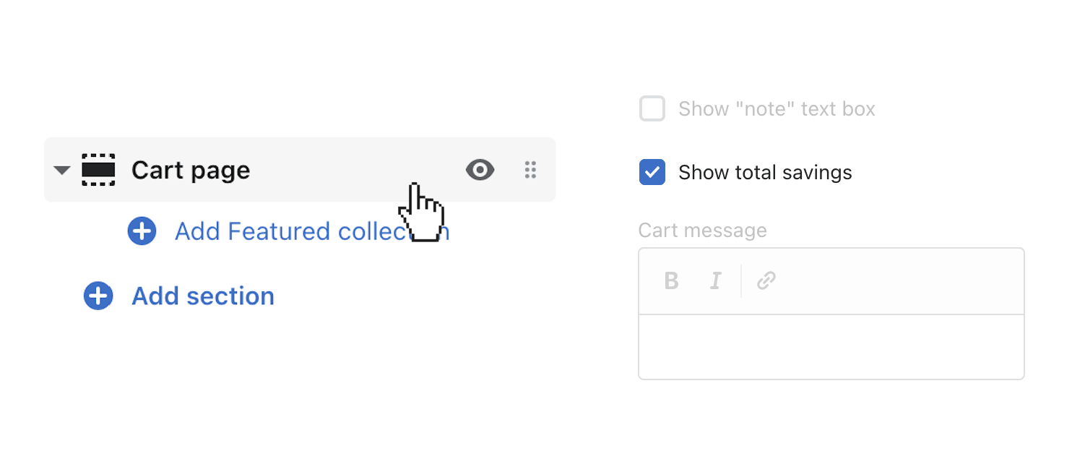Viewport: 1072px width, 472px height.
Task: Collapse the Cart page section triangle
Action: 62,171
